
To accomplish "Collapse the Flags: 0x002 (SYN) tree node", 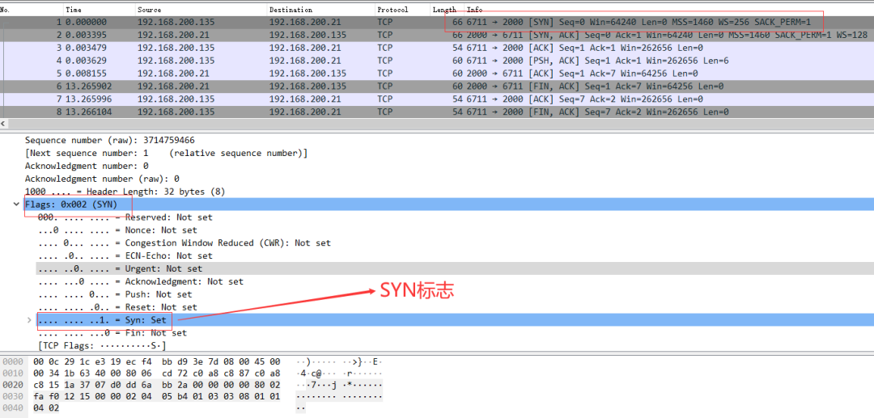I will tap(17, 205).
